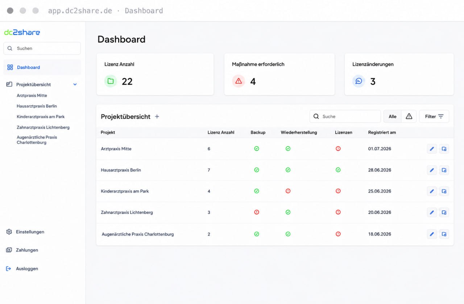Open folder icon for Augenärztliche Praxis Charlottenburg row

click(x=444, y=234)
